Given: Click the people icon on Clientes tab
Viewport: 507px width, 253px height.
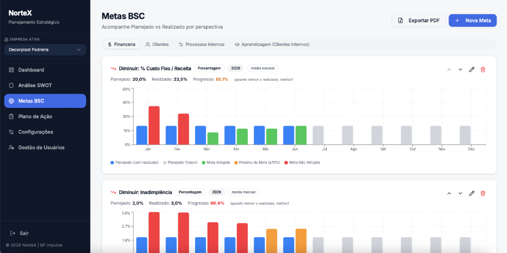Looking at the screenshot, I should coord(148,45).
